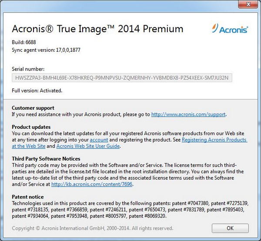
Task: Click the Acronis logo
Action: (231, 29)
